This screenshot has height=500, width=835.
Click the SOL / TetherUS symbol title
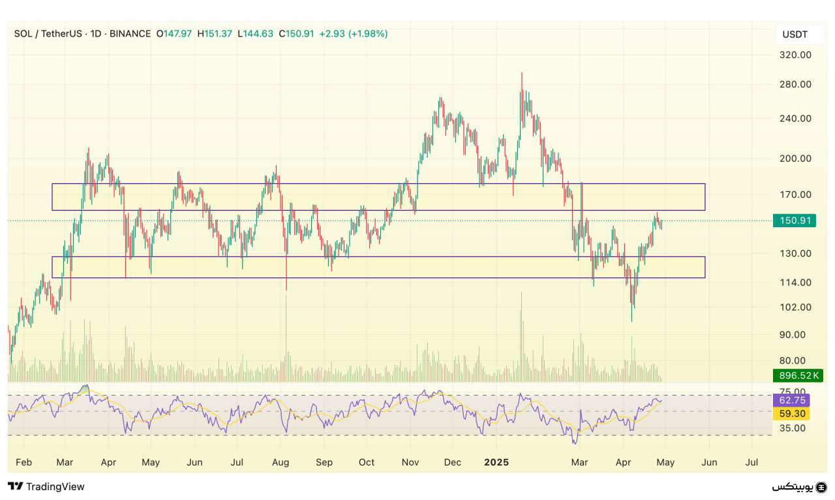coord(48,33)
